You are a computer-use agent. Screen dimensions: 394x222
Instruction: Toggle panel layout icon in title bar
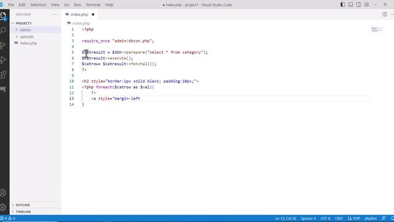click(350, 4)
